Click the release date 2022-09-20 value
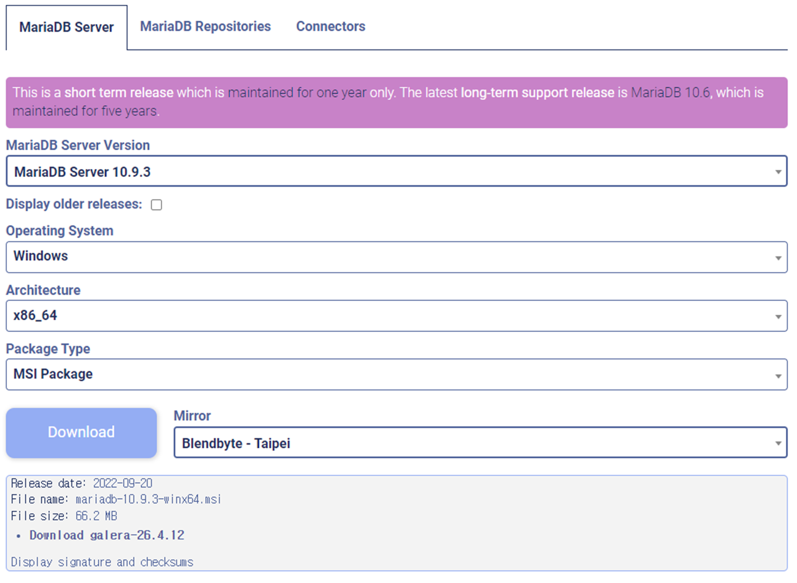 click(123, 483)
